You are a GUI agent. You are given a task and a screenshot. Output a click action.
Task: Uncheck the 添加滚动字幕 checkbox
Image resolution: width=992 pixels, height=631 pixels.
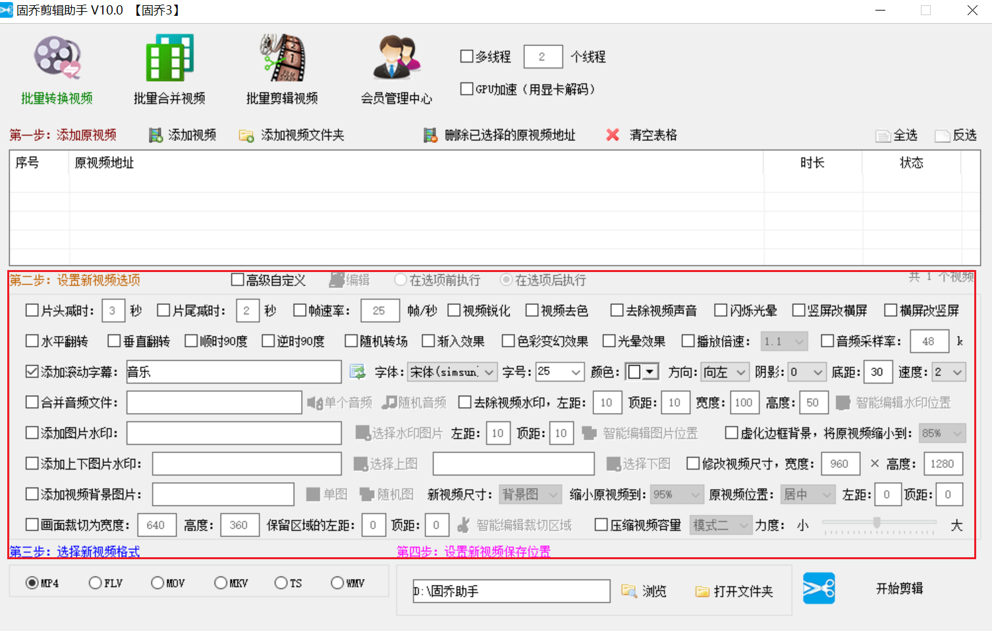point(31,371)
